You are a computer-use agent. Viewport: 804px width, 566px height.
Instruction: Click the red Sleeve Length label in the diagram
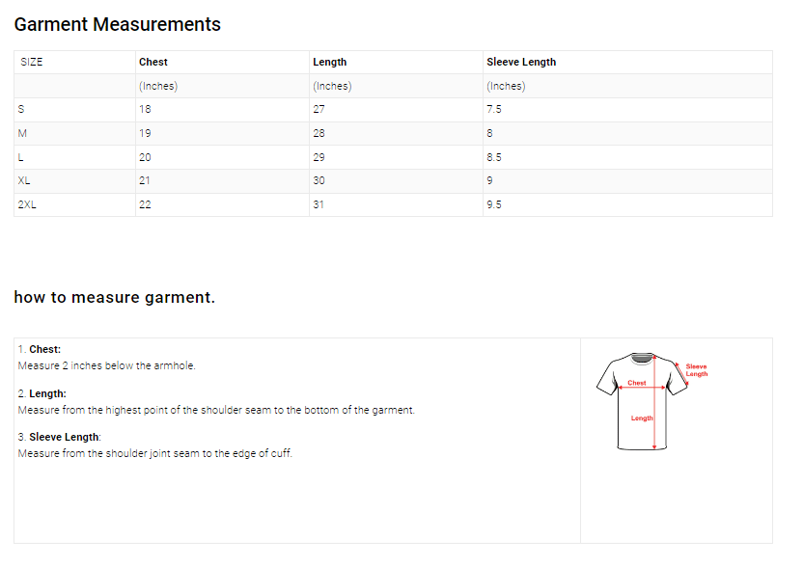point(696,369)
